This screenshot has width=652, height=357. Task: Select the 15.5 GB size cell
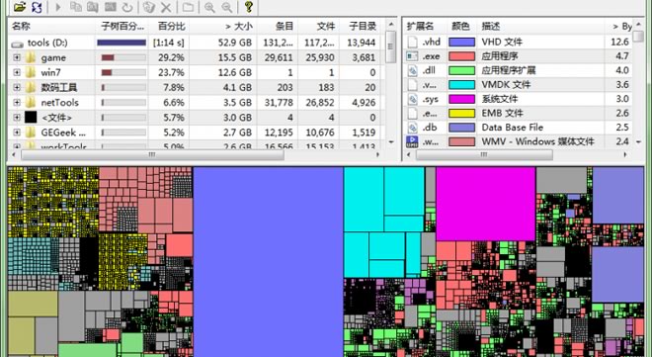pos(234,57)
